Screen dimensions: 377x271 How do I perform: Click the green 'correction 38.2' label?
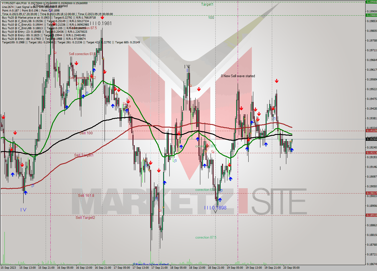(x=206, y=146)
